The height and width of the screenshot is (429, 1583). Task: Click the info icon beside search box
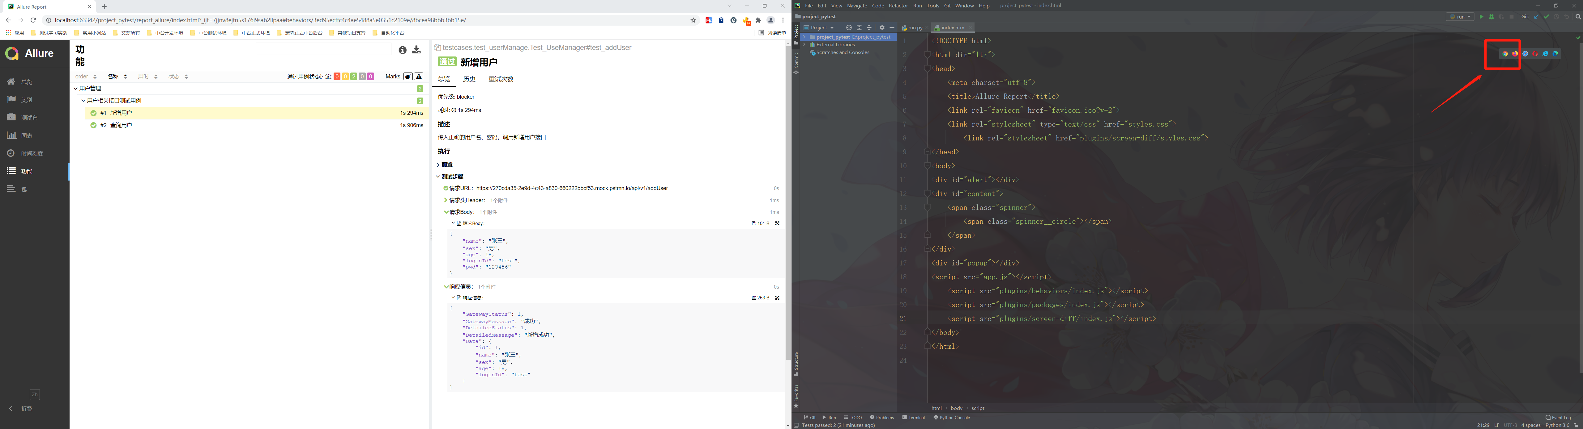tap(402, 50)
